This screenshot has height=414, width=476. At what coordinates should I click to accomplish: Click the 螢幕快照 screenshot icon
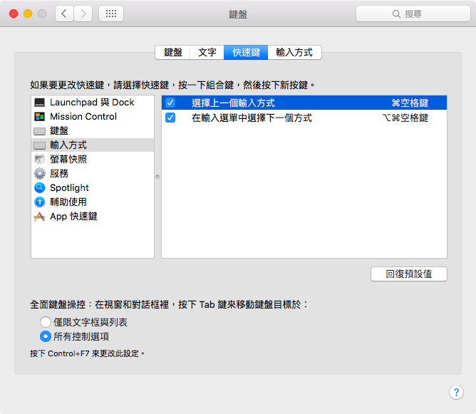pos(39,159)
